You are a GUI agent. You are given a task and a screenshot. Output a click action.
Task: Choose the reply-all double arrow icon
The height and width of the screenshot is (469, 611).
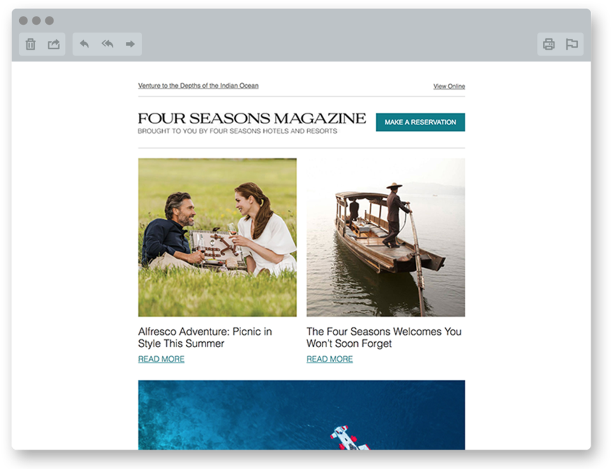[x=107, y=43]
